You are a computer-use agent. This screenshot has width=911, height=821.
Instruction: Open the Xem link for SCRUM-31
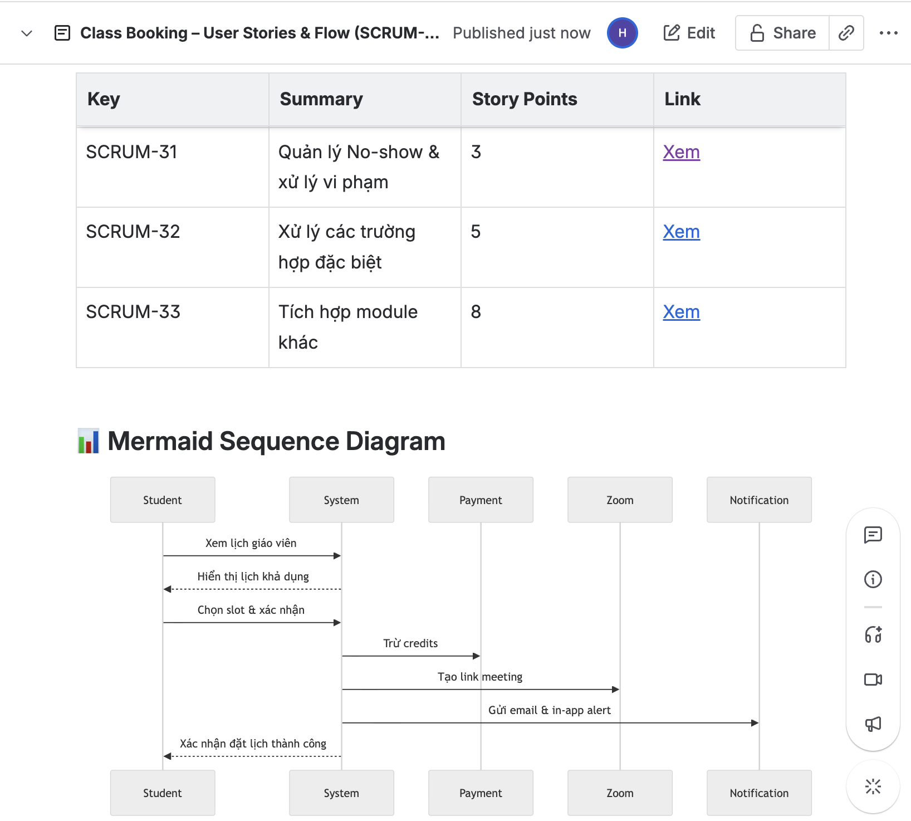[x=681, y=152]
